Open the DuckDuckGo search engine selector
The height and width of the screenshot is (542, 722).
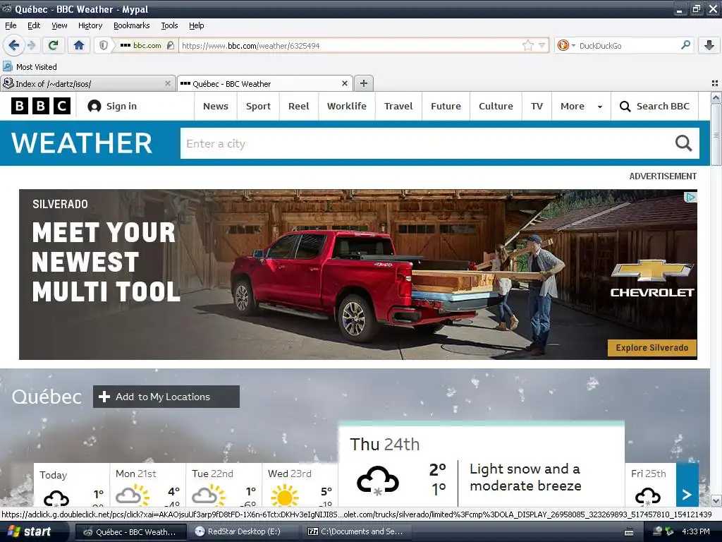(x=566, y=45)
